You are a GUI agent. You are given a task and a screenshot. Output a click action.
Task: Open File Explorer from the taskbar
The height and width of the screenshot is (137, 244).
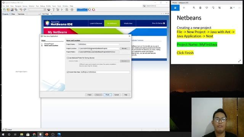pos(22,134)
